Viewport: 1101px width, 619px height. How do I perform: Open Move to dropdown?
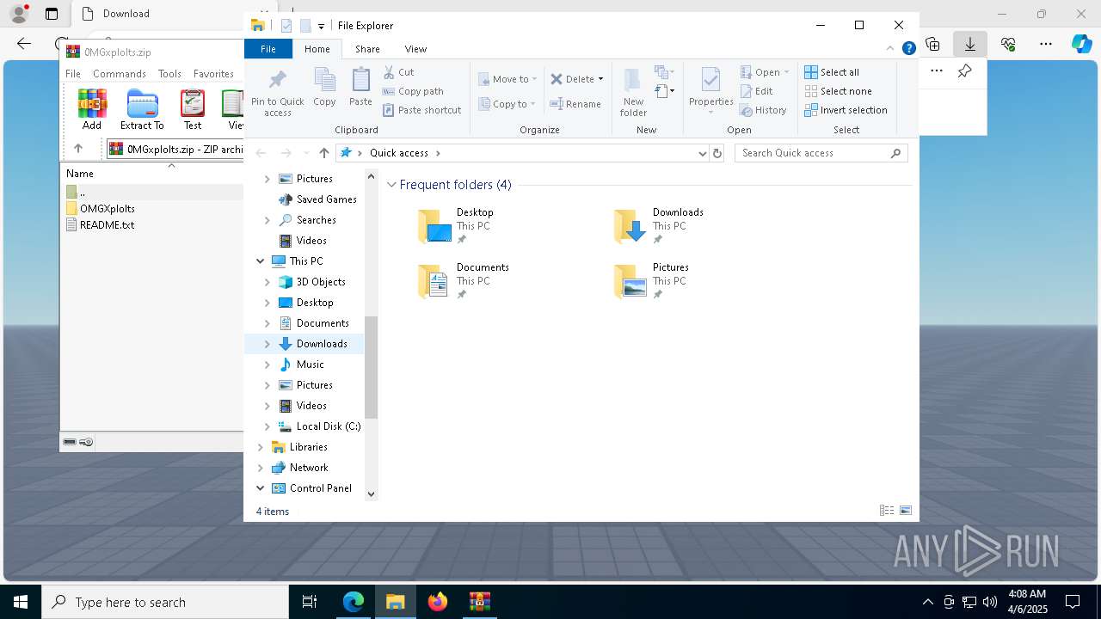coord(507,79)
